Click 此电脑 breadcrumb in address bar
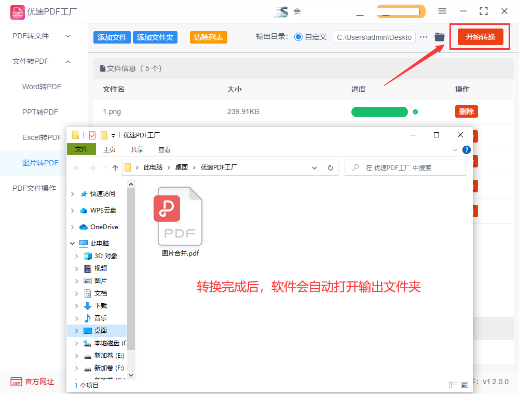The width and height of the screenshot is (519, 394). [x=153, y=167]
